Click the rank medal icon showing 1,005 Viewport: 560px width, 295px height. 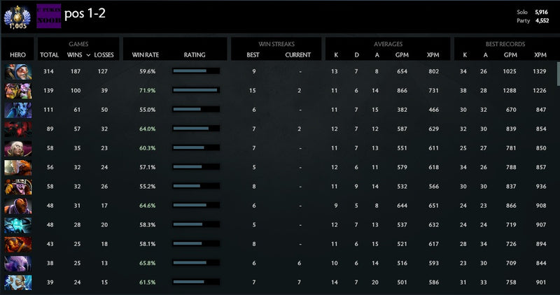tap(14, 15)
